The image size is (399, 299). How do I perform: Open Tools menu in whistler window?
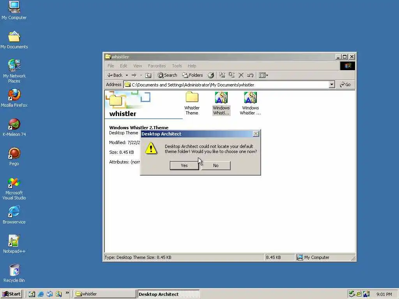click(x=177, y=66)
